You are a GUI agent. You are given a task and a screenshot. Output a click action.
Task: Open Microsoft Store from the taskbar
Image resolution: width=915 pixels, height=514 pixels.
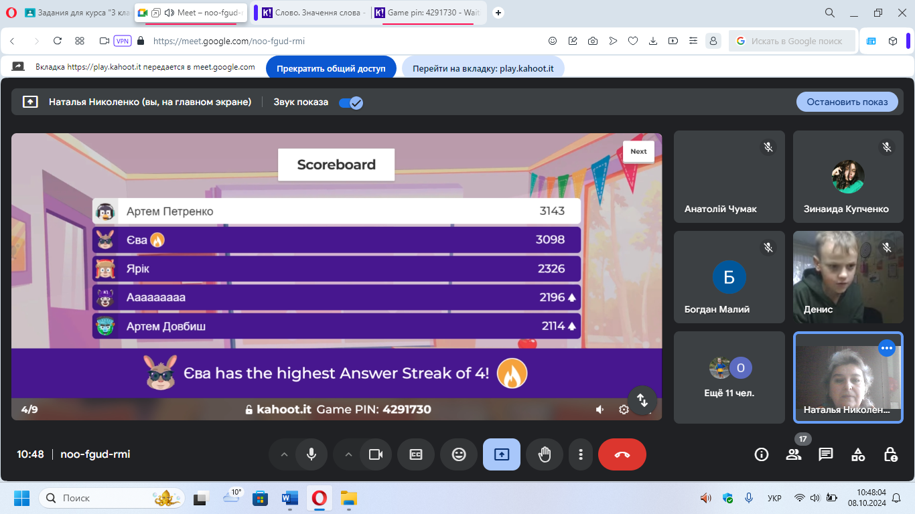click(260, 498)
